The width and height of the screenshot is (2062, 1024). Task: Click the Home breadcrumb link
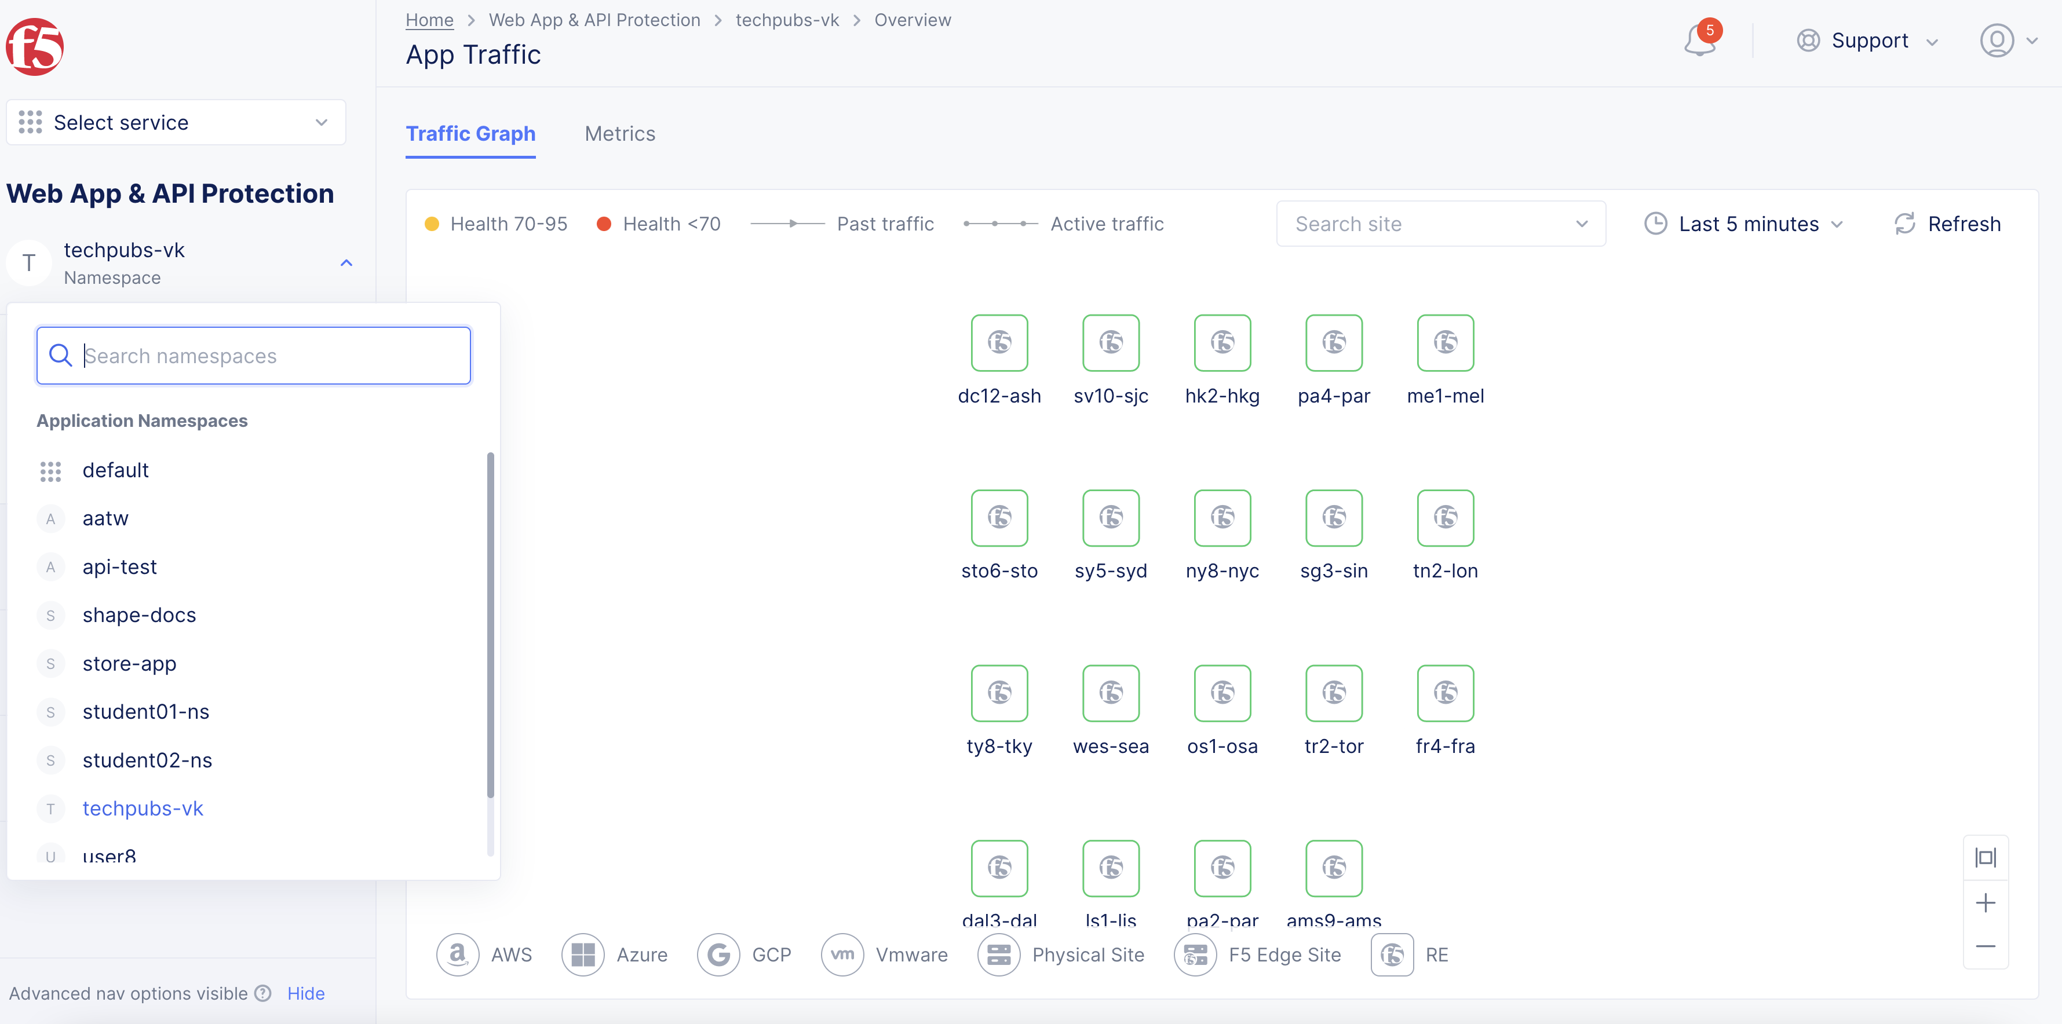coord(429,20)
